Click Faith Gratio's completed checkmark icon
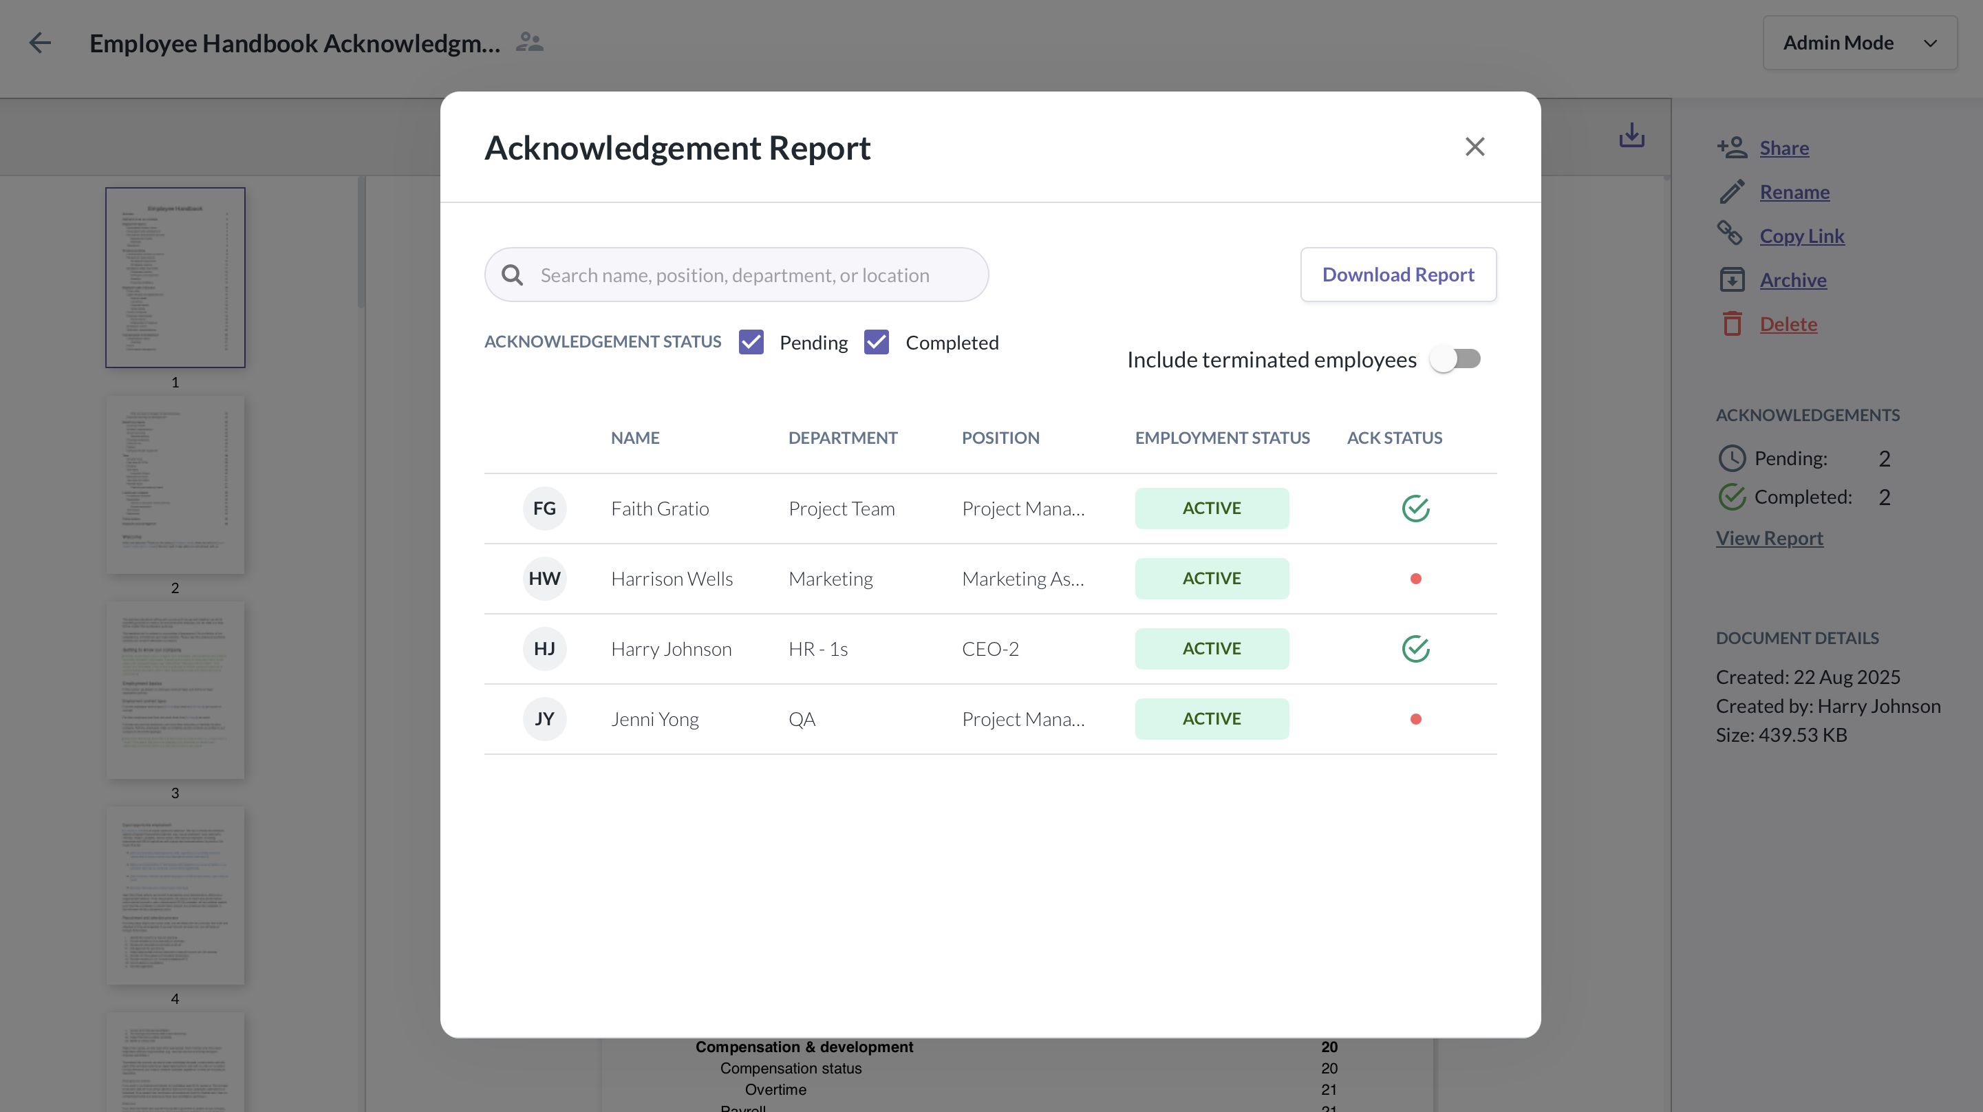This screenshot has height=1112, width=1983. click(x=1415, y=509)
